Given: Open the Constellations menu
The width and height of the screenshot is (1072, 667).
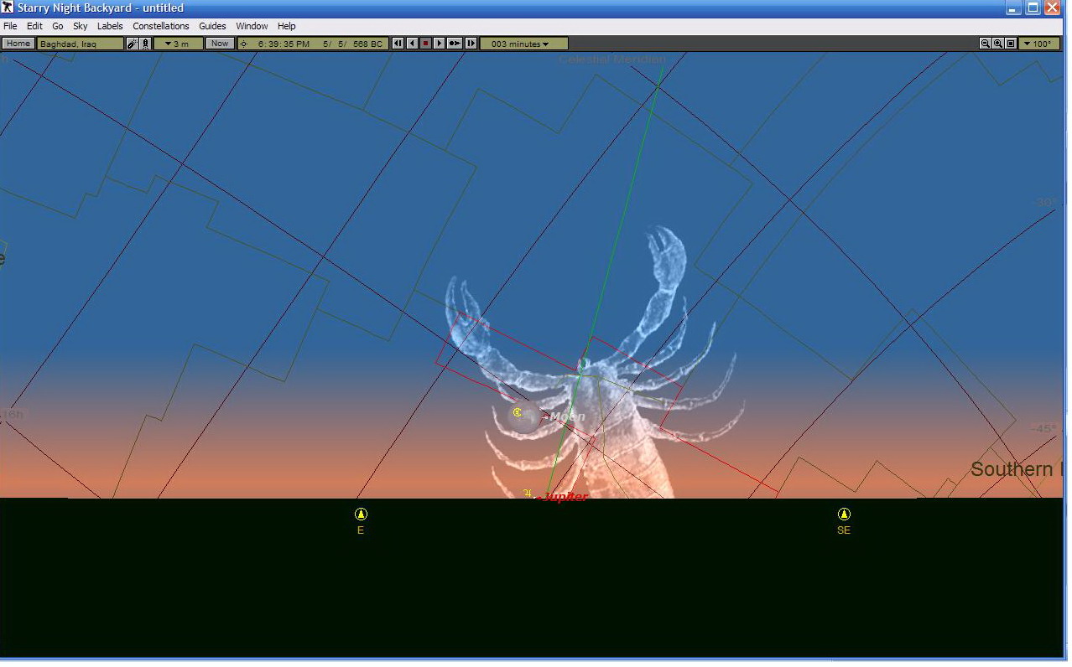Looking at the screenshot, I should click(161, 26).
